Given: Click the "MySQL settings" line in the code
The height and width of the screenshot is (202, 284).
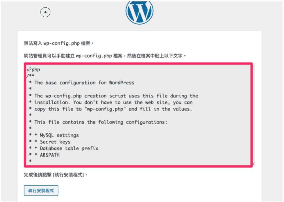Looking at the screenshot, I should [x=54, y=135].
